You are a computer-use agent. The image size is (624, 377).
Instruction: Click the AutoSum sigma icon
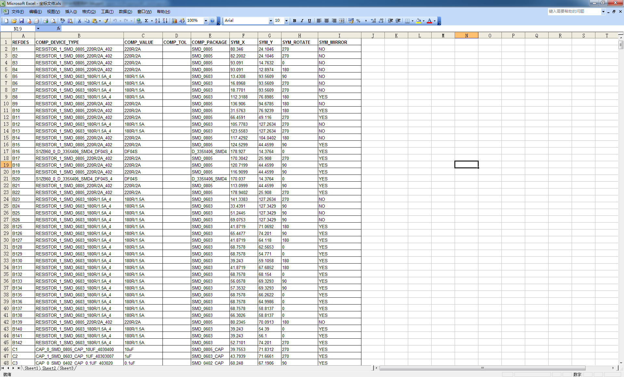tap(147, 21)
